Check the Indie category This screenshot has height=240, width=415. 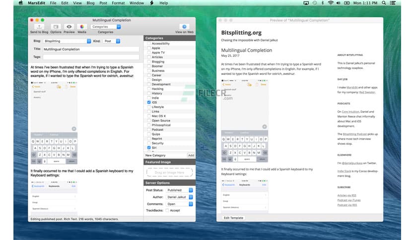[x=149, y=98]
